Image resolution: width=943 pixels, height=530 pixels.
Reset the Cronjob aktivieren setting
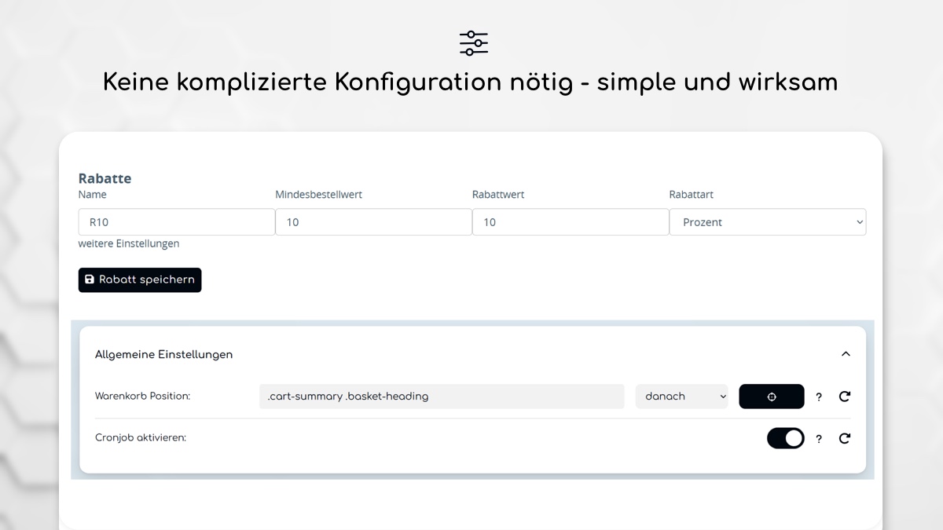tap(845, 438)
